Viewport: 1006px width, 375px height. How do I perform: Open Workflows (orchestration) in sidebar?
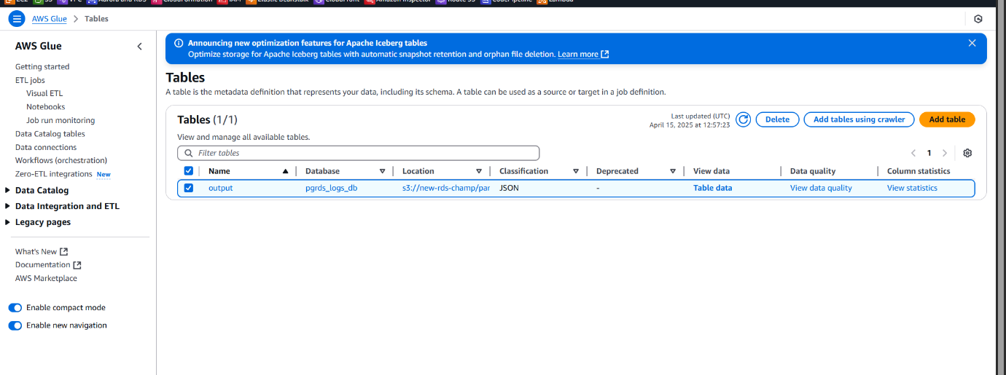(x=61, y=160)
